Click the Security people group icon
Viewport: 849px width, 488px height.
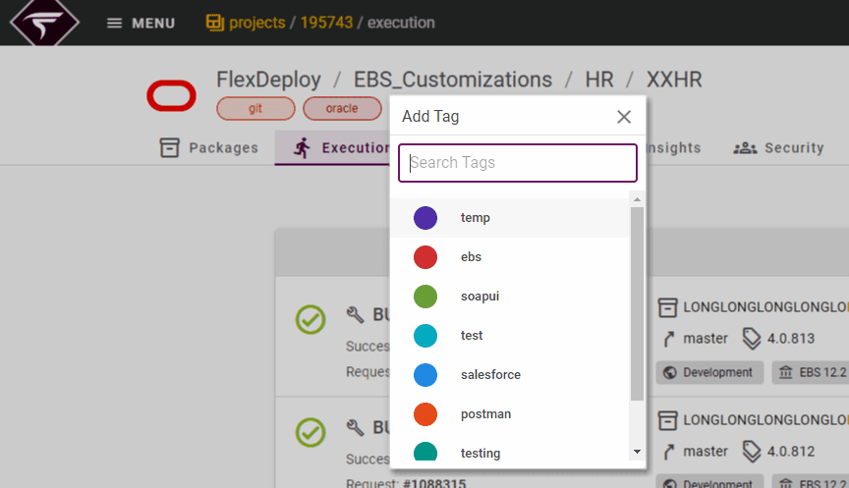point(745,147)
